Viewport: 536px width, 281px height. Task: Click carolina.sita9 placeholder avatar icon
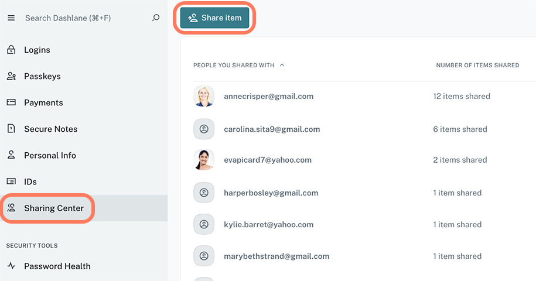(204, 129)
